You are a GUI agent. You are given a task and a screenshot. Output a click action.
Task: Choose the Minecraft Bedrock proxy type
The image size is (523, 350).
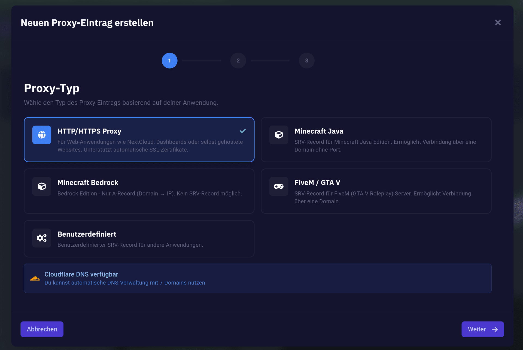pos(139,191)
